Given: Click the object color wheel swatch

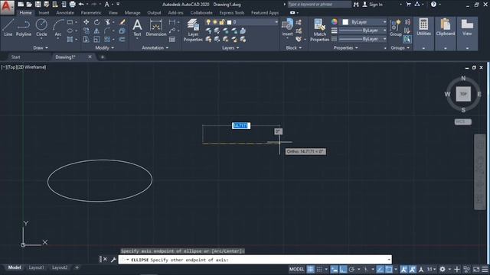Looking at the screenshot, I should 335,22.
